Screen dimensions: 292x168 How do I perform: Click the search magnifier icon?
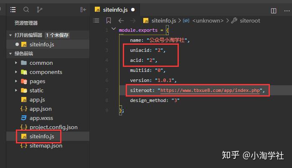(26, 9)
